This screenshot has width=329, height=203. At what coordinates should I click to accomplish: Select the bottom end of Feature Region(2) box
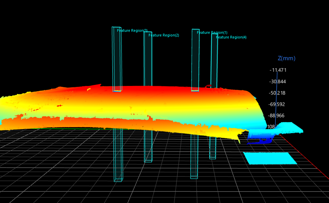pyautogui.click(x=148, y=161)
